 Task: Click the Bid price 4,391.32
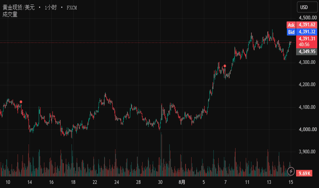pyautogui.click(x=307, y=32)
